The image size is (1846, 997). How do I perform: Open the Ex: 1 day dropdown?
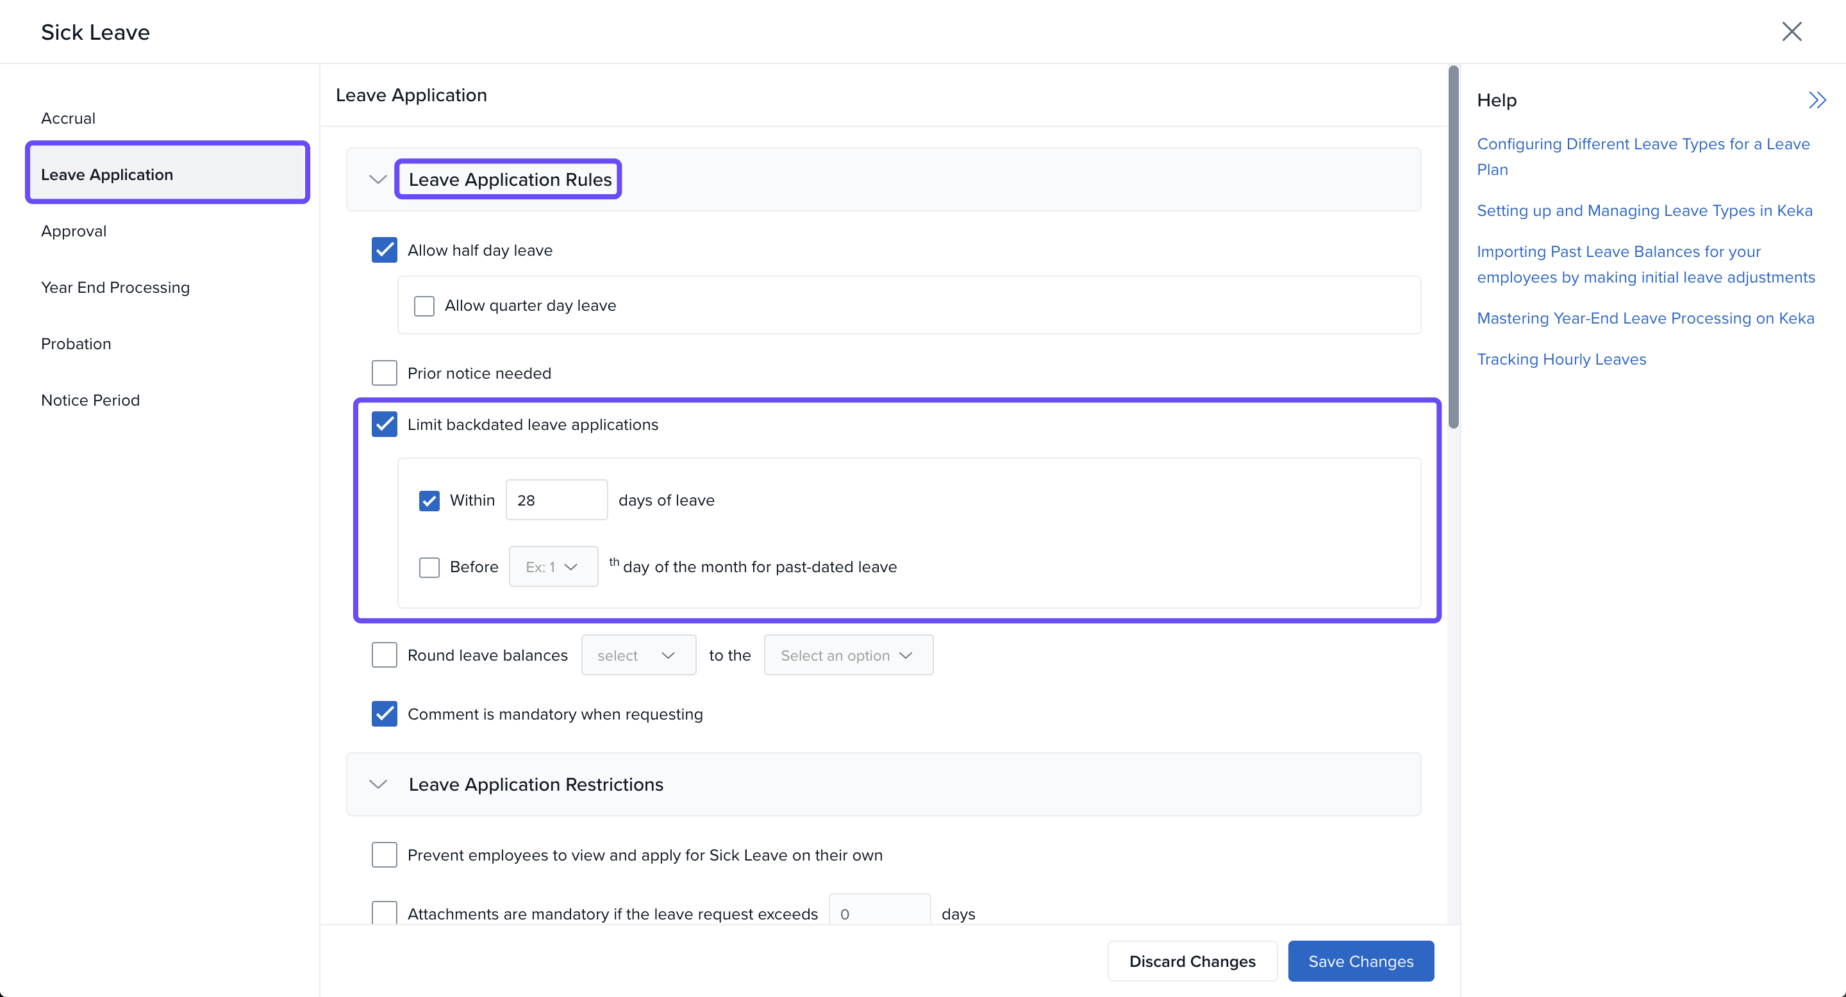point(553,566)
